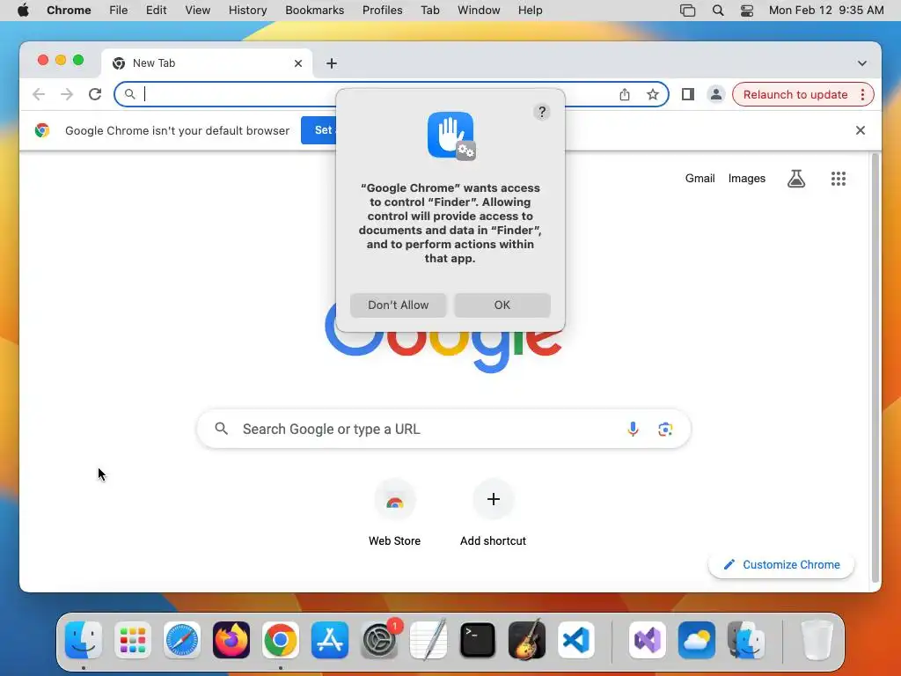Open Launchpad from the Dock
Image resolution: width=901 pixels, height=676 pixels.
(133, 640)
